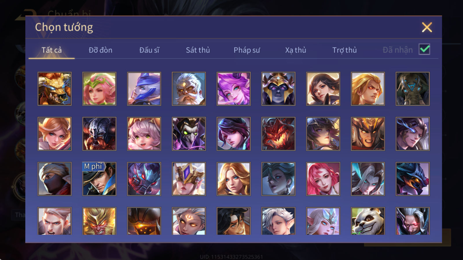Switch to the Đỡ đòn tab
Viewport: 463px width, 260px height.
100,50
